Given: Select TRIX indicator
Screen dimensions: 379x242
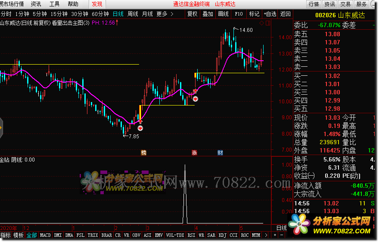Looking at the screenshot, I should (93, 235).
